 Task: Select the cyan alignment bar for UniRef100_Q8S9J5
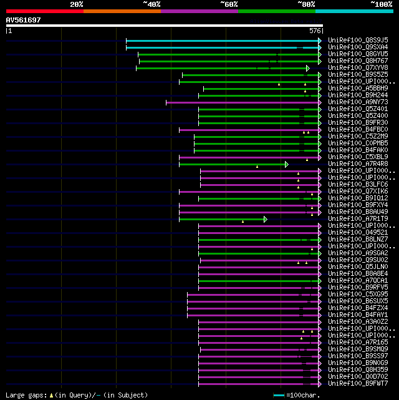coord(222,41)
